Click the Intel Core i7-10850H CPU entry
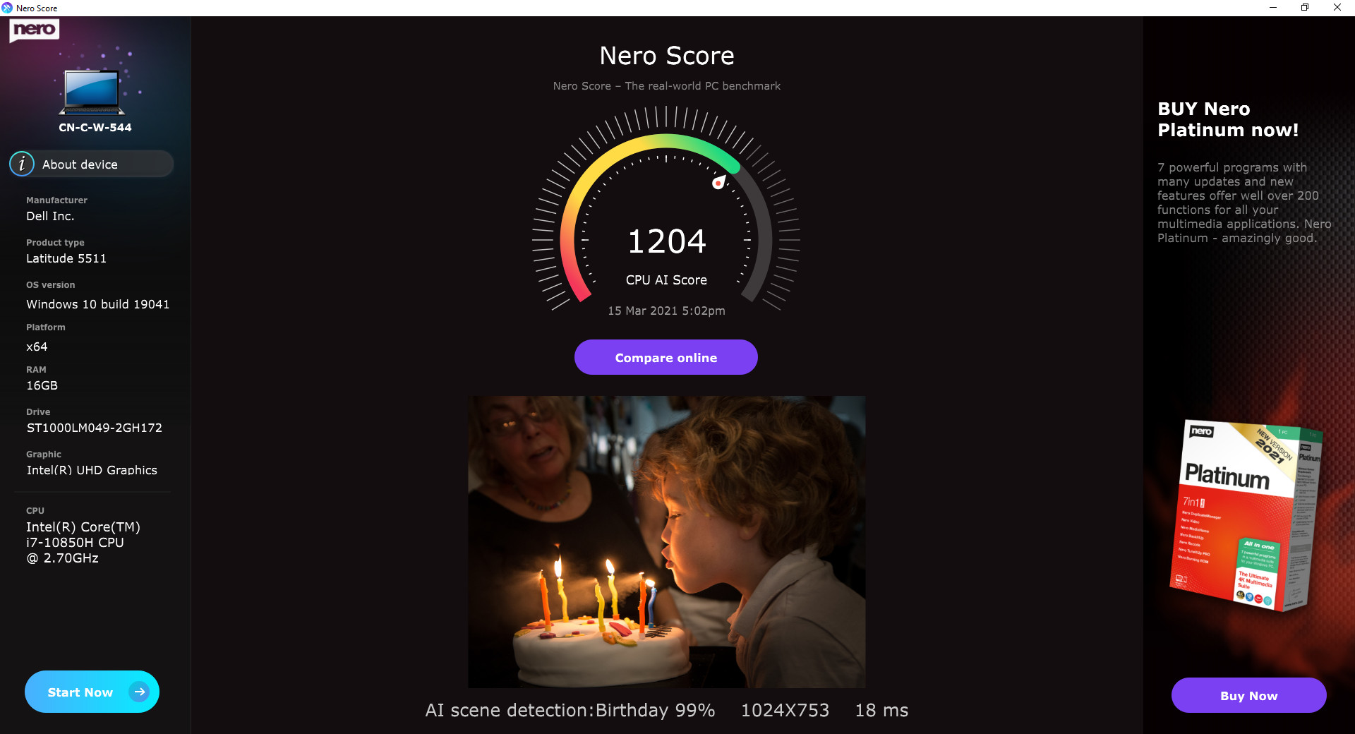The height and width of the screenshot is (734, 1355). (83, 542)
